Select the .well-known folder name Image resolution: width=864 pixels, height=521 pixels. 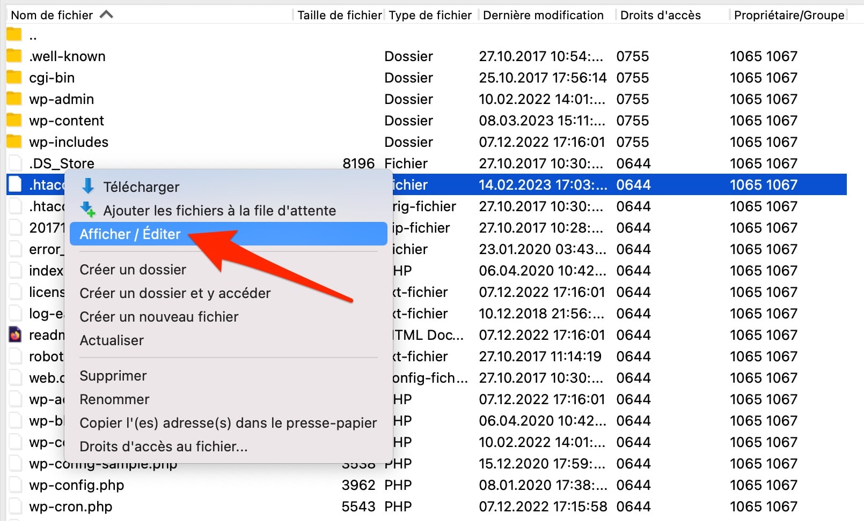(67, 56)
